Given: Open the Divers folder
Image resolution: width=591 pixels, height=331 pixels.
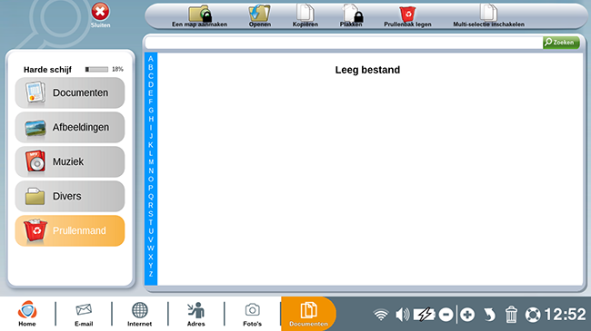Looking at the screenshot, I should click(70, 197).
